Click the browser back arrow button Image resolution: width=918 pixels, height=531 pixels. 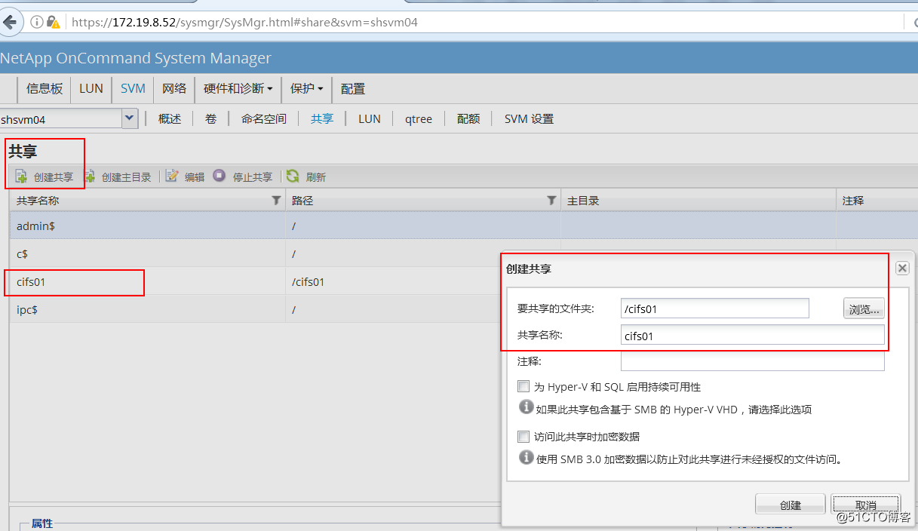click(11, 22)
